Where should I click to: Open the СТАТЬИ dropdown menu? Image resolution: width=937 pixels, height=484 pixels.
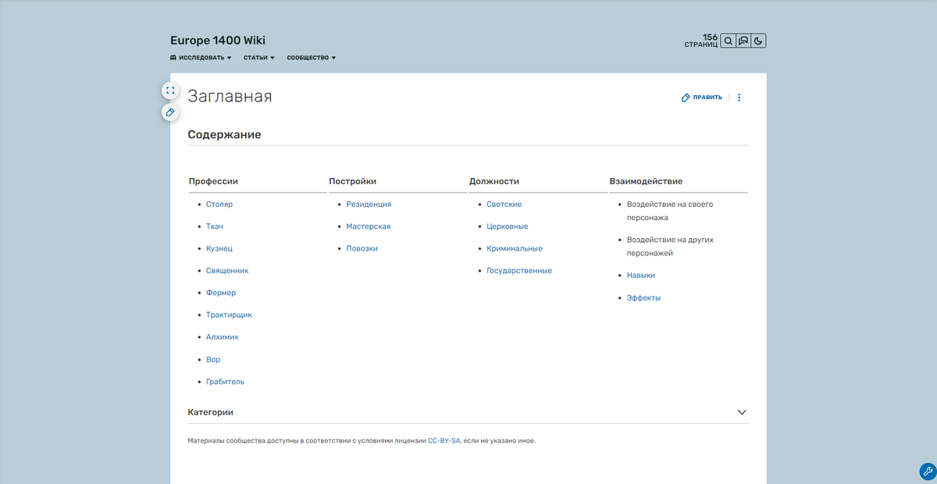tap(258, 58)
